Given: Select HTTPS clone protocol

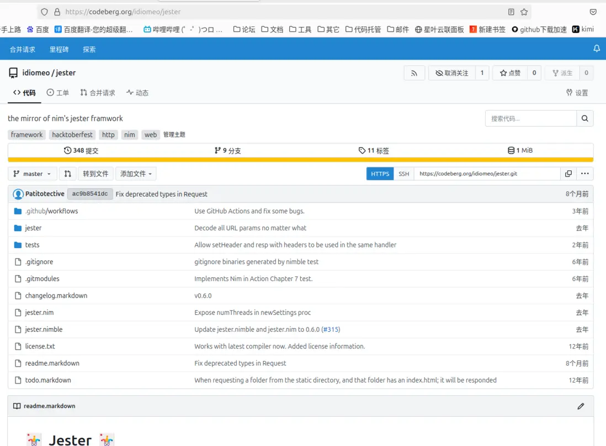Looking at the screenshot, I should [380, 174].
